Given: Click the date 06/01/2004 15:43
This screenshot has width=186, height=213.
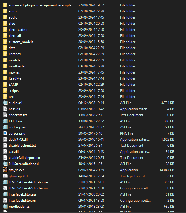Looking at the screenshot, I should [x=91, y=152].
